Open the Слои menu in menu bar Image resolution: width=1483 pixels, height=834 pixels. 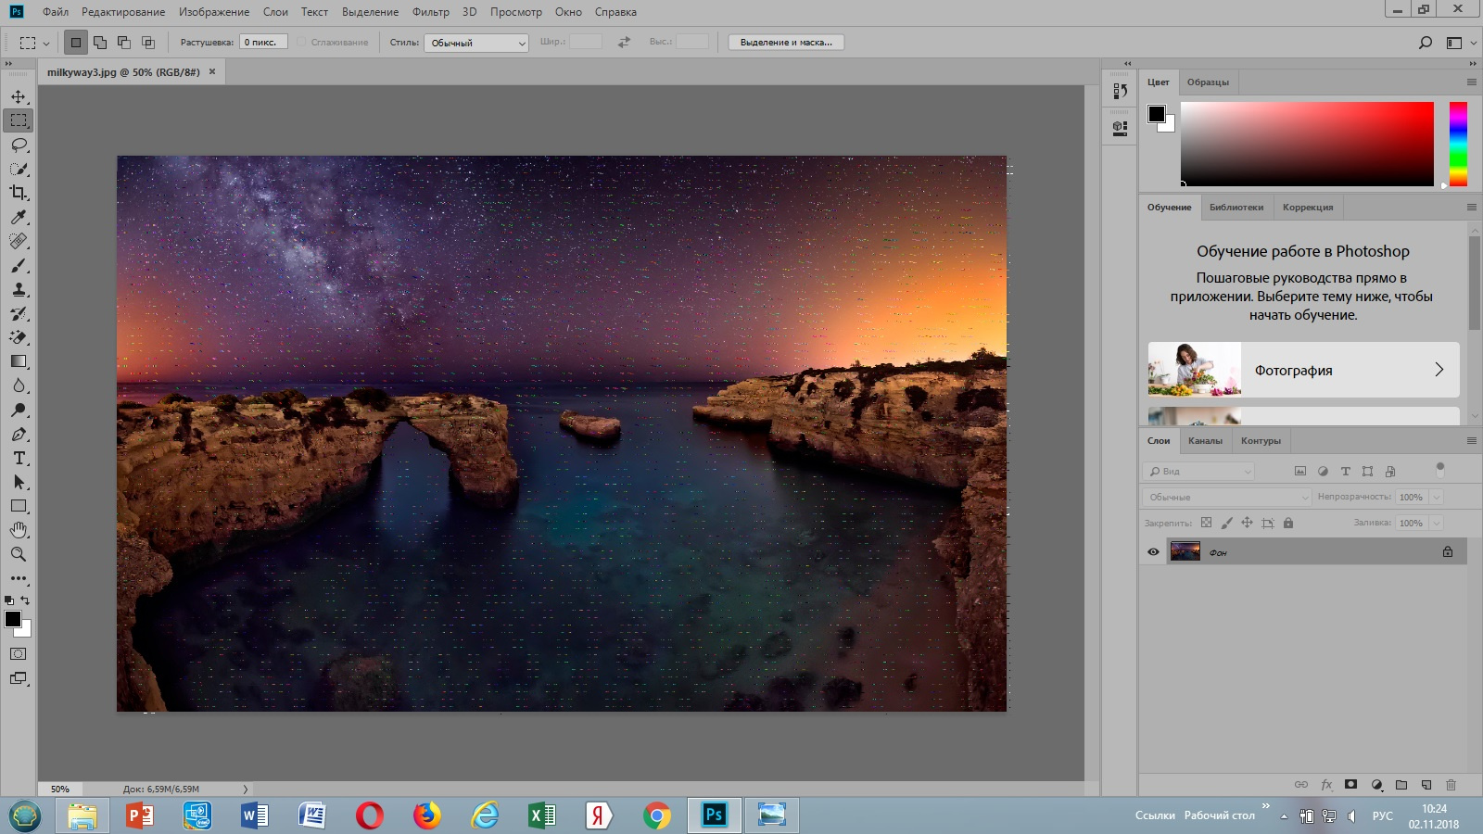click(x=275, y=12)
